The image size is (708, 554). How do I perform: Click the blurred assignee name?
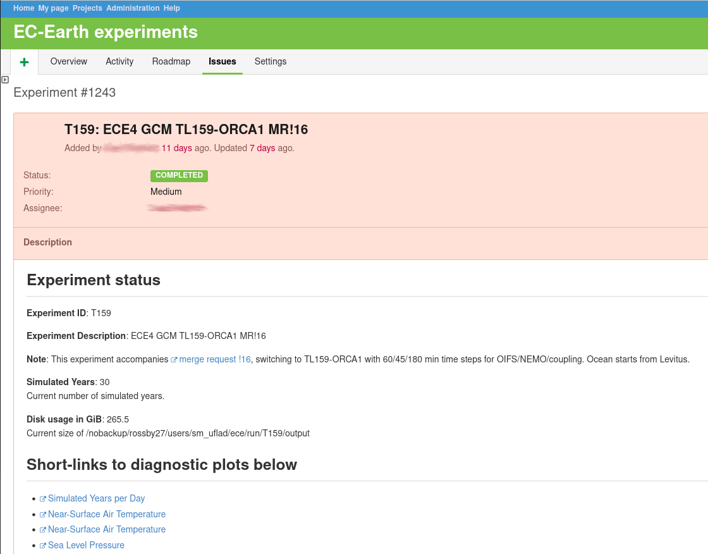[x=177, y=208]
